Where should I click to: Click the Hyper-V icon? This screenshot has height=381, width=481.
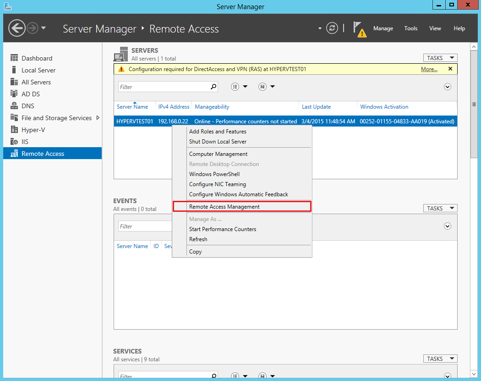tap(14, 130)
